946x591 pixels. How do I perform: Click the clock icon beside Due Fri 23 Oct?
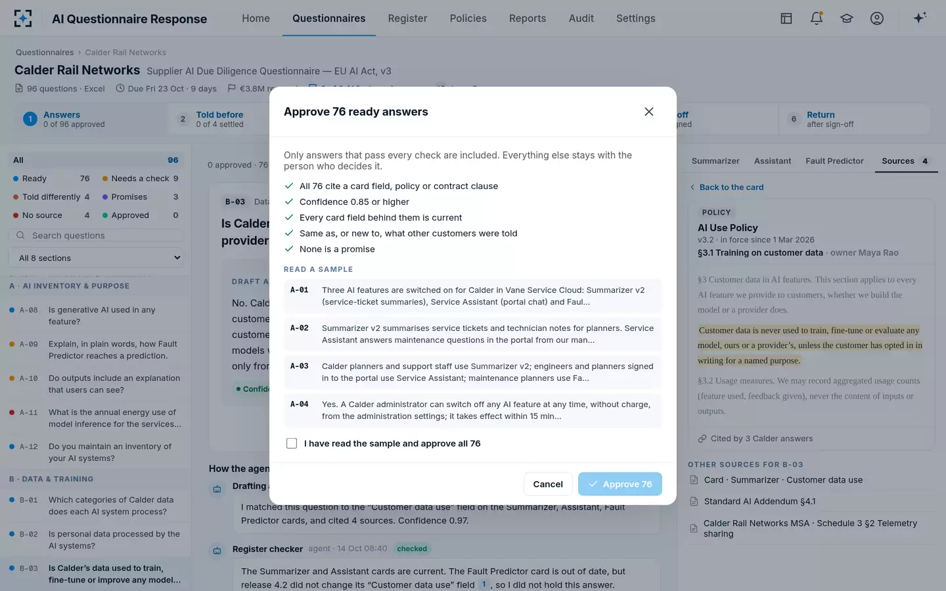point(120,88)
